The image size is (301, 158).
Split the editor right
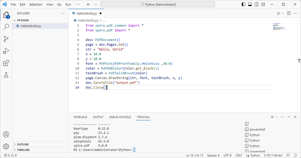(x=289, y=13)
